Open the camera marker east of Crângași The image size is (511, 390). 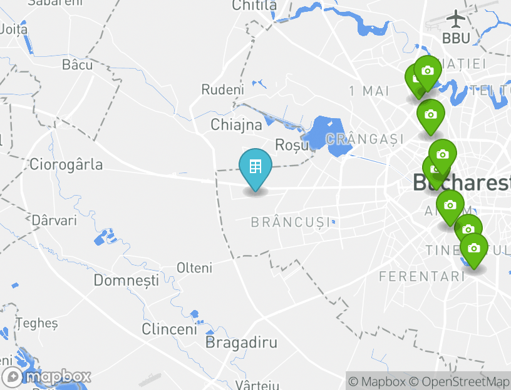pyautogui.click(x=431, y=117)
